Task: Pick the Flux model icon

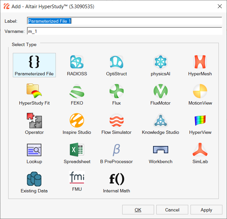Action: (116, 91)
